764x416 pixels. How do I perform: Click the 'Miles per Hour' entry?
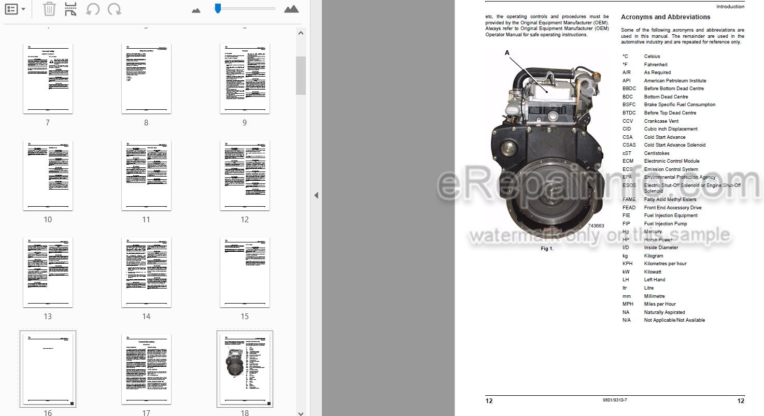tap(660, 304)
